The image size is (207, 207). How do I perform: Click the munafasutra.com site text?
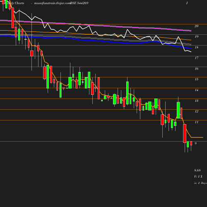pyautogui.click(x=53, y=3)
